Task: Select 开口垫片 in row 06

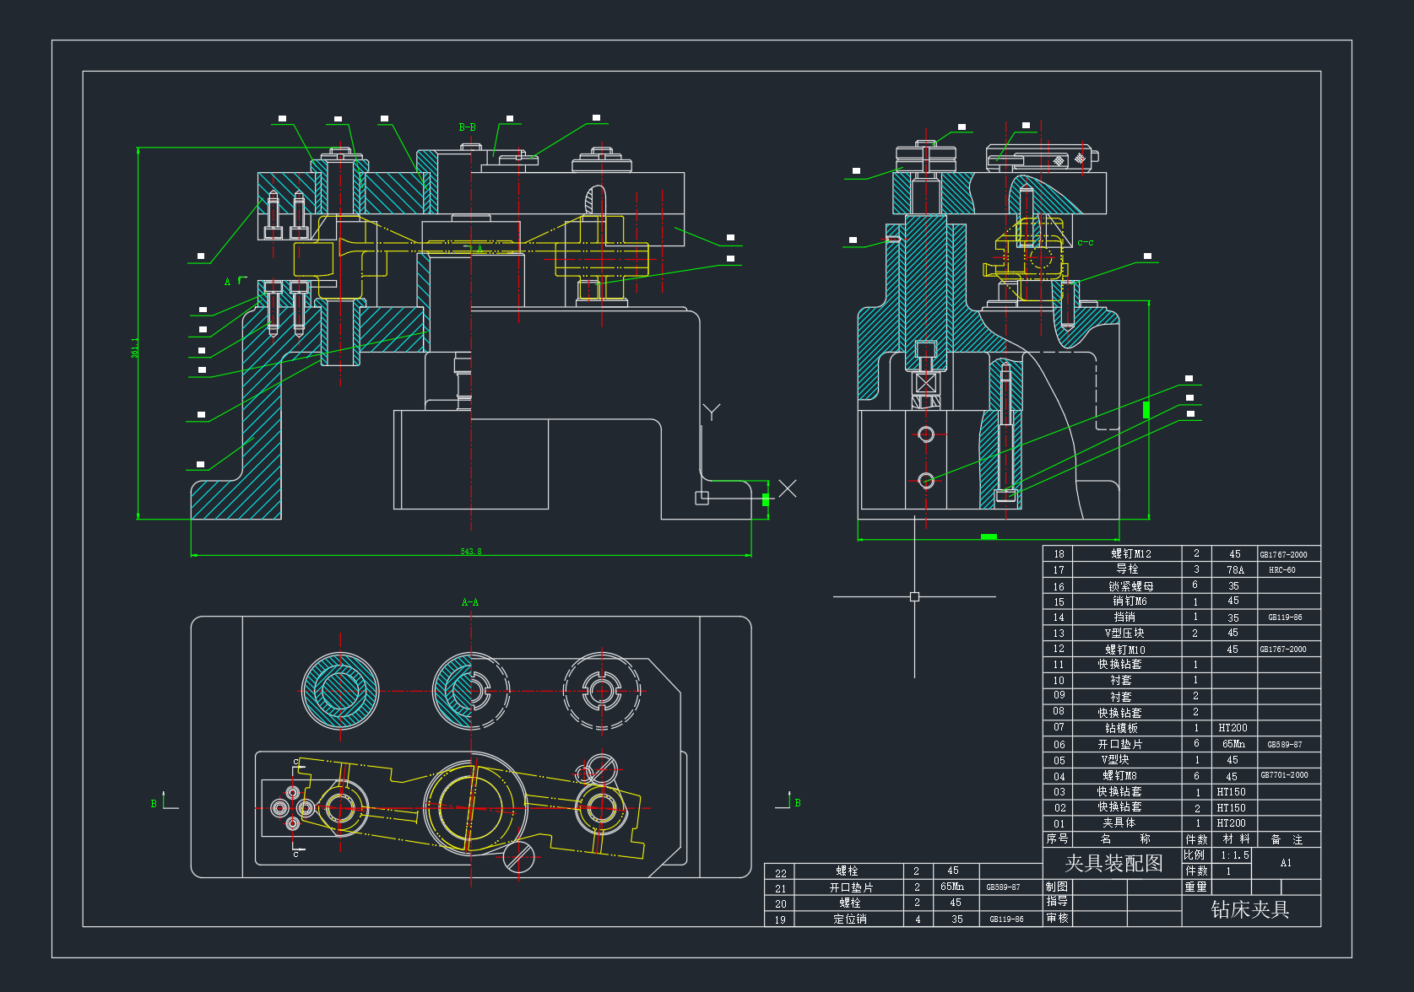Action: pos(1120,744)
